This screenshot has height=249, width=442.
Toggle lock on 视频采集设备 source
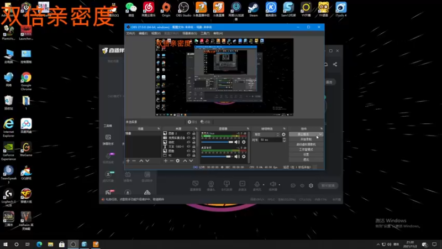[194, 138]
